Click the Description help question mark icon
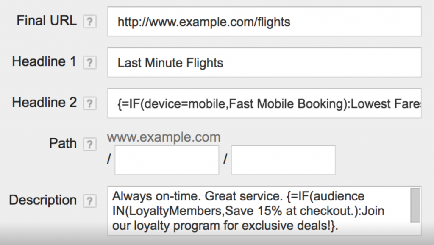Image resolution: width=434 pixels, height=245 pixels. (90, 201)
